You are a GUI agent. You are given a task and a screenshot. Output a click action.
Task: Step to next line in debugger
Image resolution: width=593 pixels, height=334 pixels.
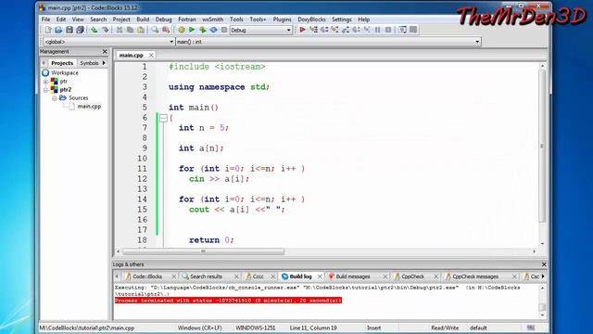[x=324, y=30]
